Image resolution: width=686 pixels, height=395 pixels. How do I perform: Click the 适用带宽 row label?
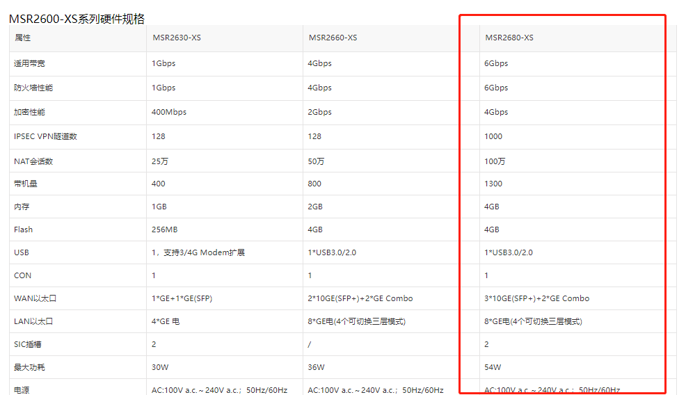(29, 63)
